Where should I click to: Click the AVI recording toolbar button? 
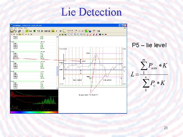tap(27, 31)
